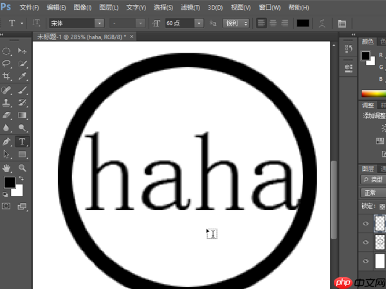Switch to the 颜色 panel tab
The height and width of the screenshot is (289, 386).
367,42
